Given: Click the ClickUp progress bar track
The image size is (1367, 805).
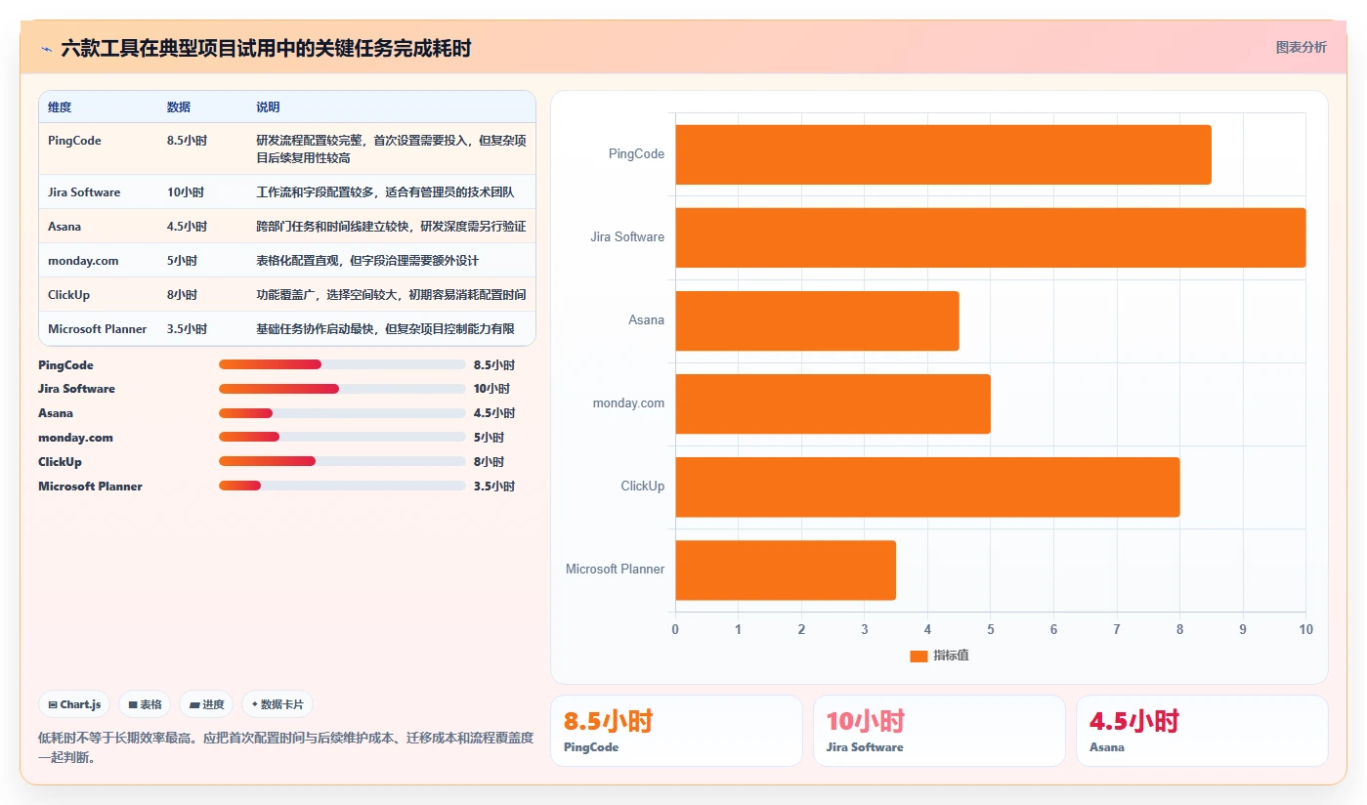Looking at the screenshot, I should coord(342,461).
